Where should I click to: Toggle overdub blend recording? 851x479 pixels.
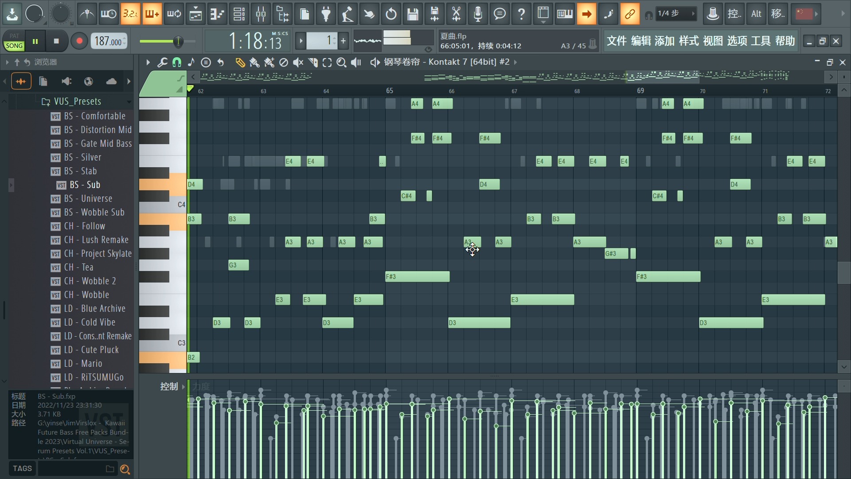pos(152,14)
